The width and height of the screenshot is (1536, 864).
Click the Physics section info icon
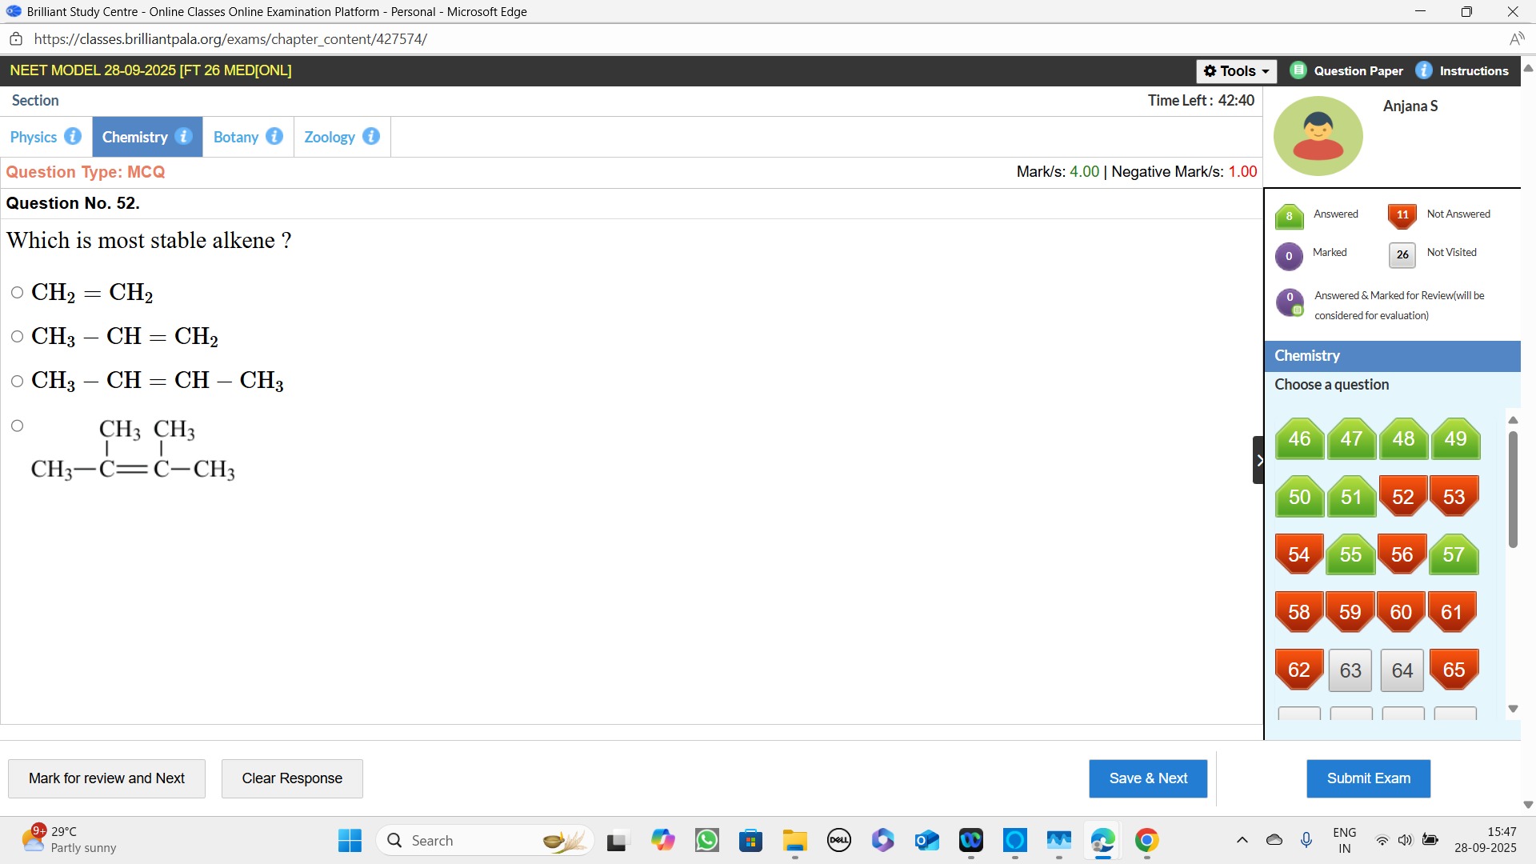[73, 136]
